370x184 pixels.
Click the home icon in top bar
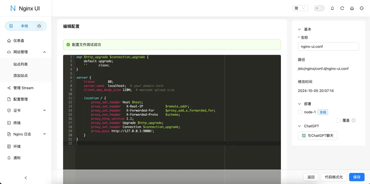(x=352, y=8)
